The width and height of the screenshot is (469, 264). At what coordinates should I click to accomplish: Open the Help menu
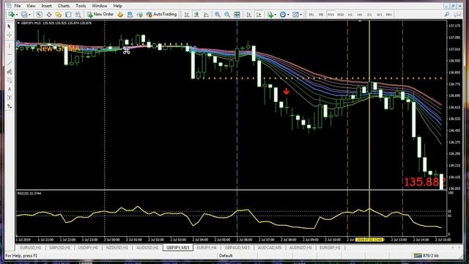tap(117, 6)
